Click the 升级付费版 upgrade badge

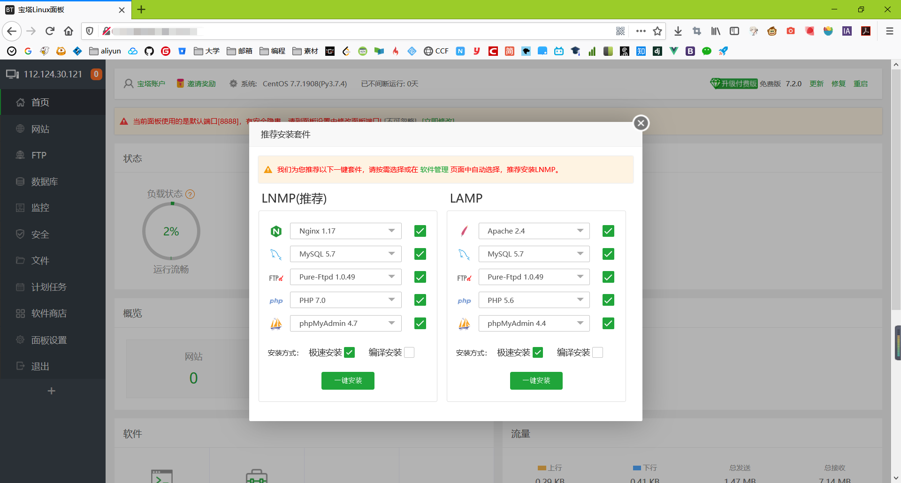[734, 83]
